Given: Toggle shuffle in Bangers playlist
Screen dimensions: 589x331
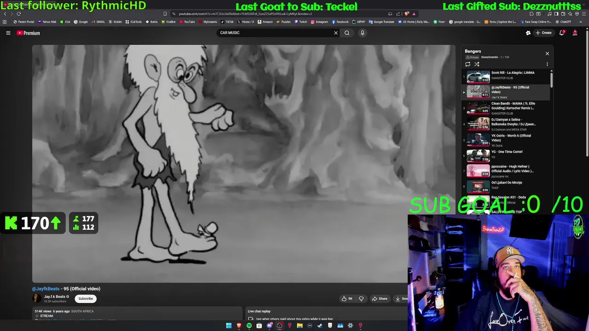Looking at the screenshot, I should pyautogui.click(x=477, y=64).
